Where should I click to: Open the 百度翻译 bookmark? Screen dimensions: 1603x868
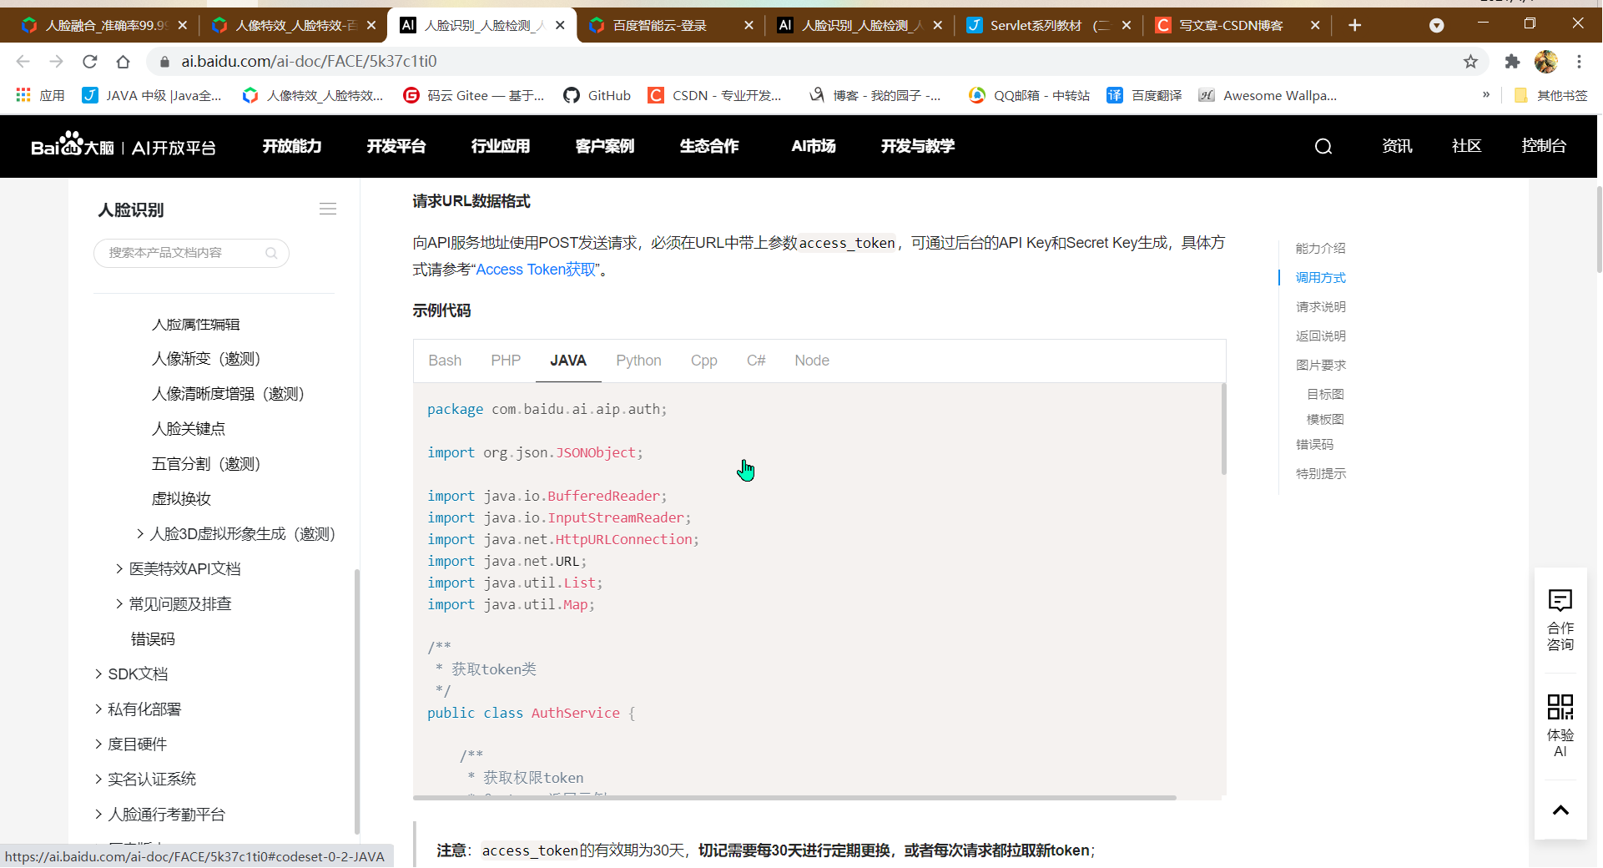pos(1144,95)
